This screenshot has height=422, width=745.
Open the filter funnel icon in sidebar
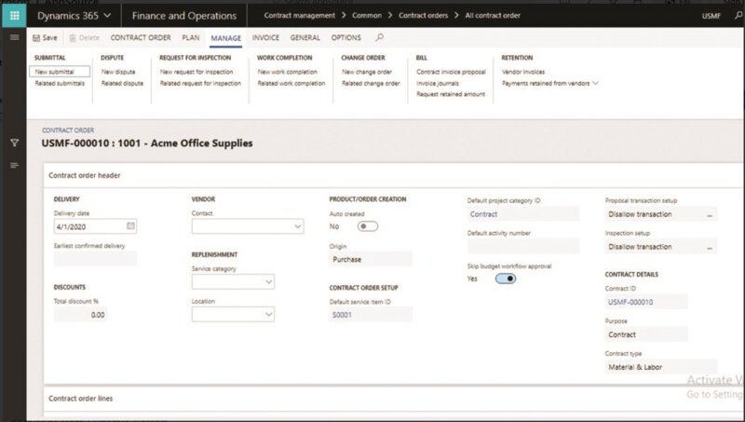pos(14,143)
